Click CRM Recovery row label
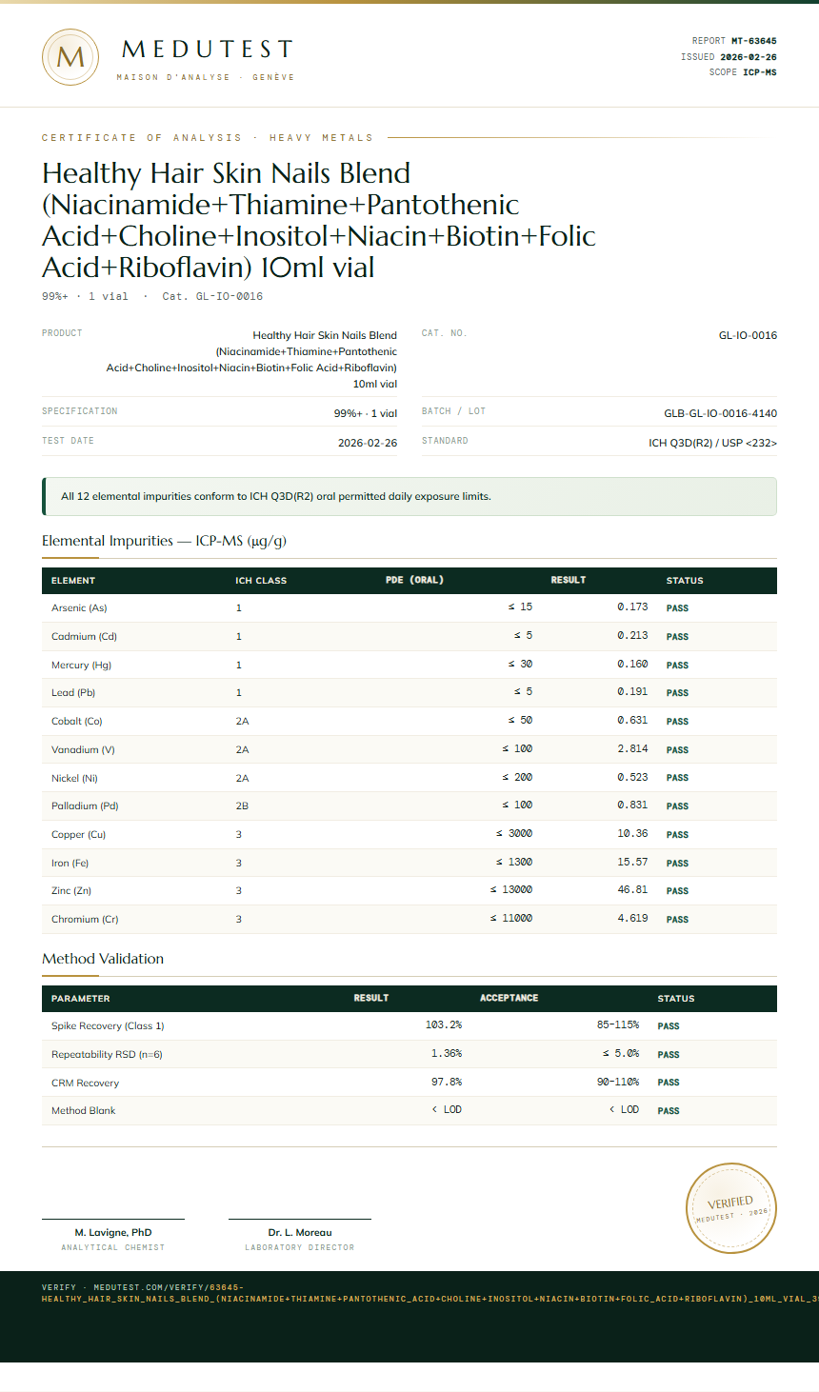819x1392 pixels. [85, 1083]
